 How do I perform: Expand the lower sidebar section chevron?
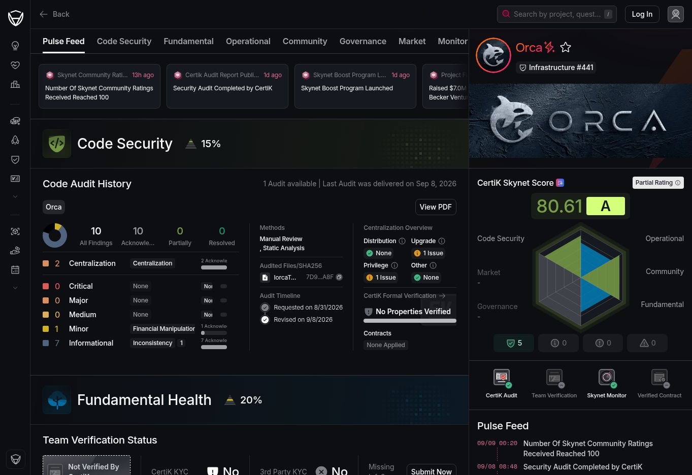(x=15, y=288)
